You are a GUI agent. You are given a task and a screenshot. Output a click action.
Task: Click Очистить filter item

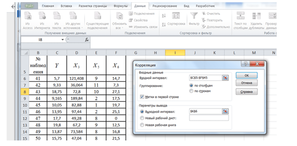coord(211,14)
